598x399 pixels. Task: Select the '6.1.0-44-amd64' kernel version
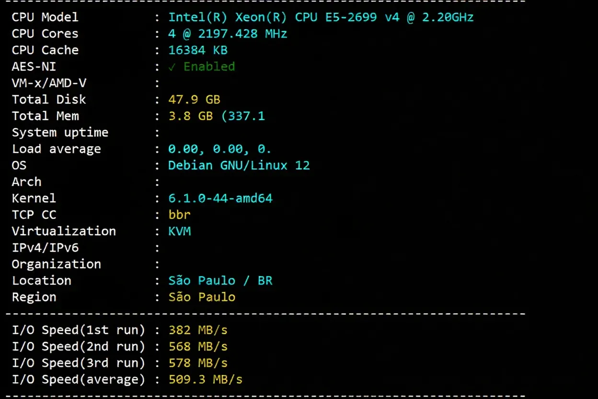[x=220, y=198]
